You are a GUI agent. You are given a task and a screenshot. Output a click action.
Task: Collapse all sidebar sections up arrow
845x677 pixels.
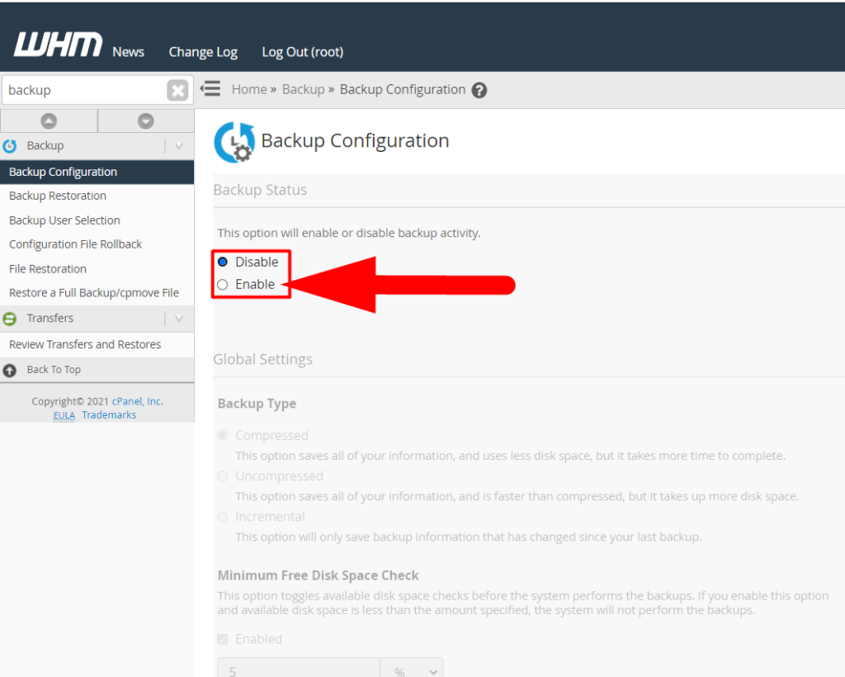[49, 121]
